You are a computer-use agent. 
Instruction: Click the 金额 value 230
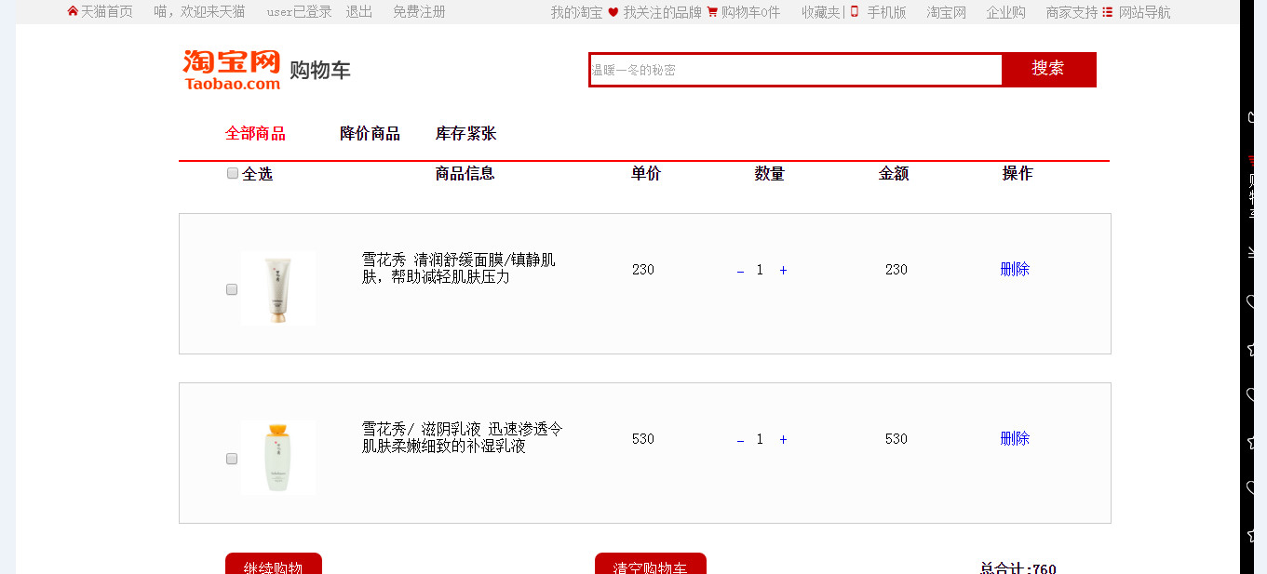(x=896, y=270)
